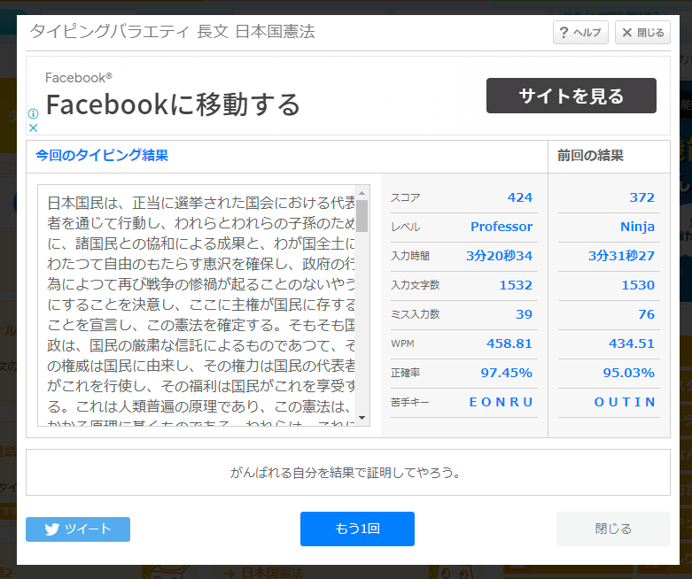
Task: Share result via the ツイート bird button
Action: tap(78, 529)
